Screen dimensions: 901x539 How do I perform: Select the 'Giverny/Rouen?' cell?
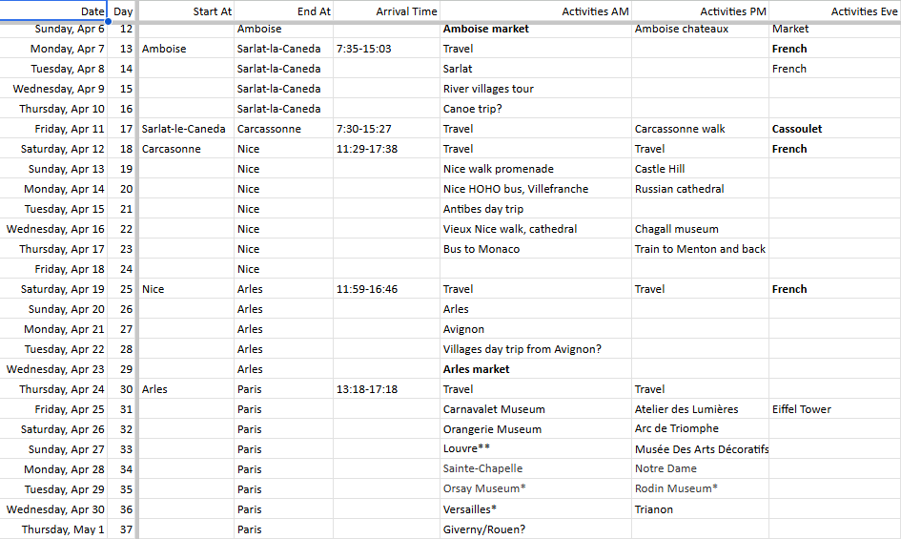coord(536,529)
